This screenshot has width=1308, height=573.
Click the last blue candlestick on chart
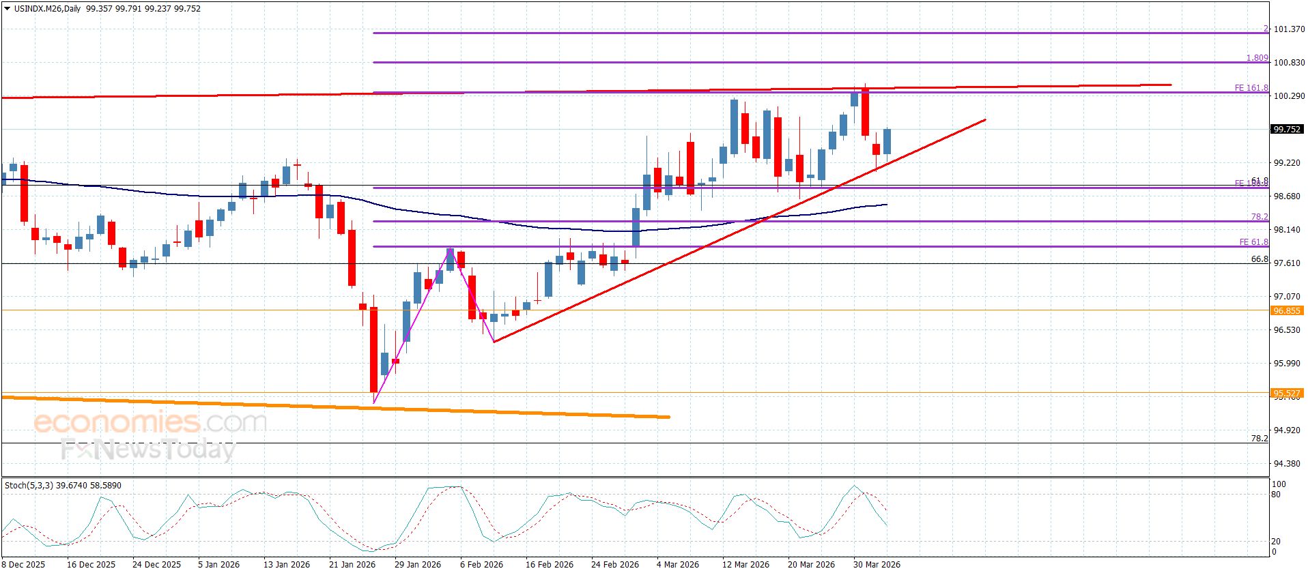click(x=887, y=141)
